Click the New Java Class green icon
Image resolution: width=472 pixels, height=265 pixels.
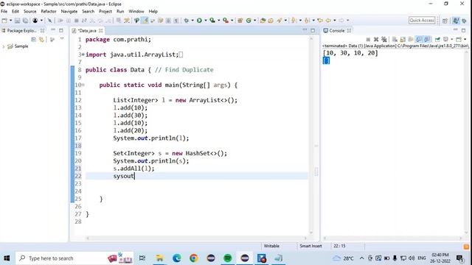click(249, 21)
